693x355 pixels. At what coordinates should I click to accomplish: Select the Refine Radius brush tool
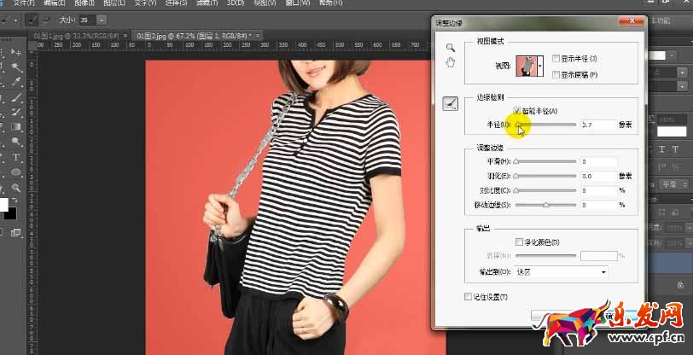(x=451, y=103)
